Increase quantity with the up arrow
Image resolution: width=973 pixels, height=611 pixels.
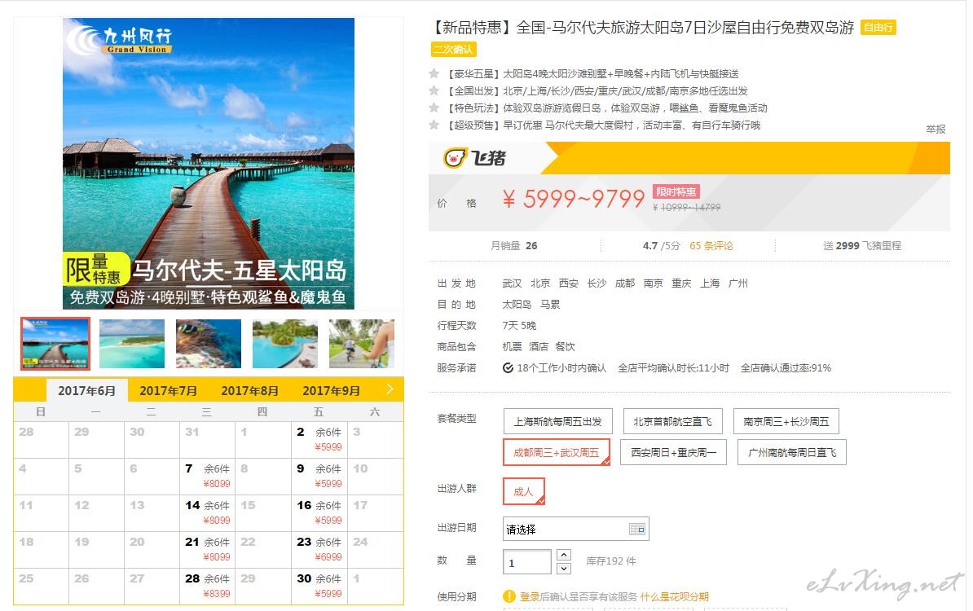tap(563, 555)
